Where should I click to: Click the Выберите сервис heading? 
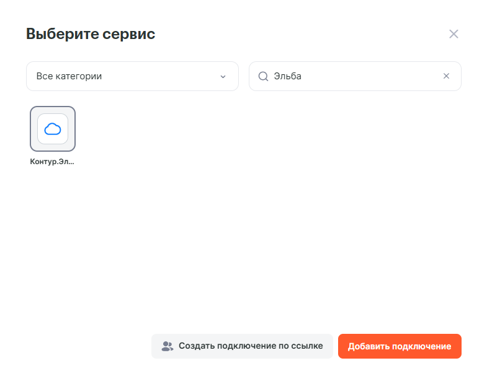[91, 34]
